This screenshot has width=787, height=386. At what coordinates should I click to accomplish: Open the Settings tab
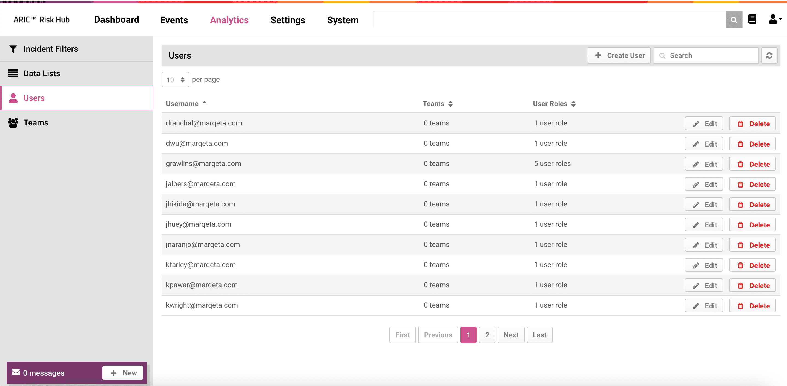(288, 20)
